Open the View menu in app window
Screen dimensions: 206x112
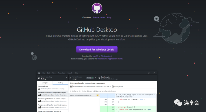tap(54, 73)
